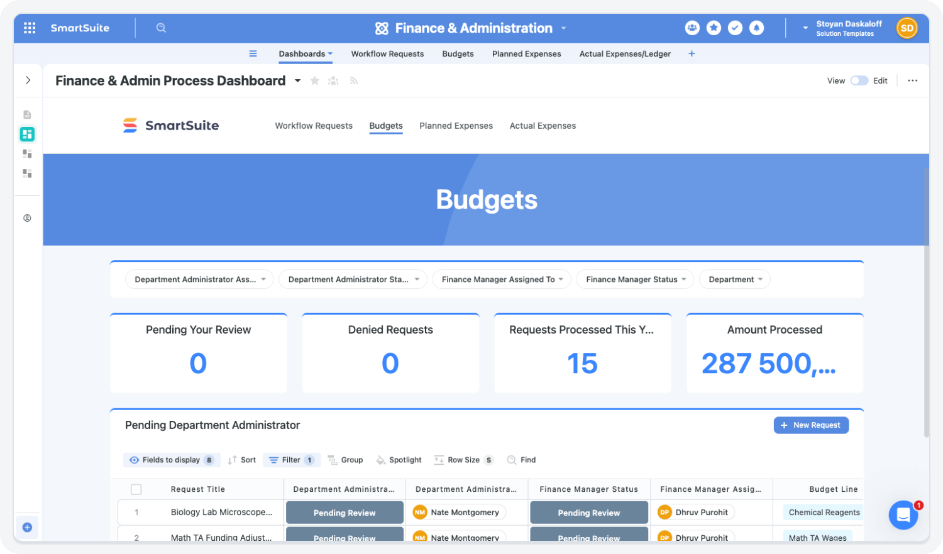
Task: Click the Requests Processed This Y... card
Action: coord(583,353)
